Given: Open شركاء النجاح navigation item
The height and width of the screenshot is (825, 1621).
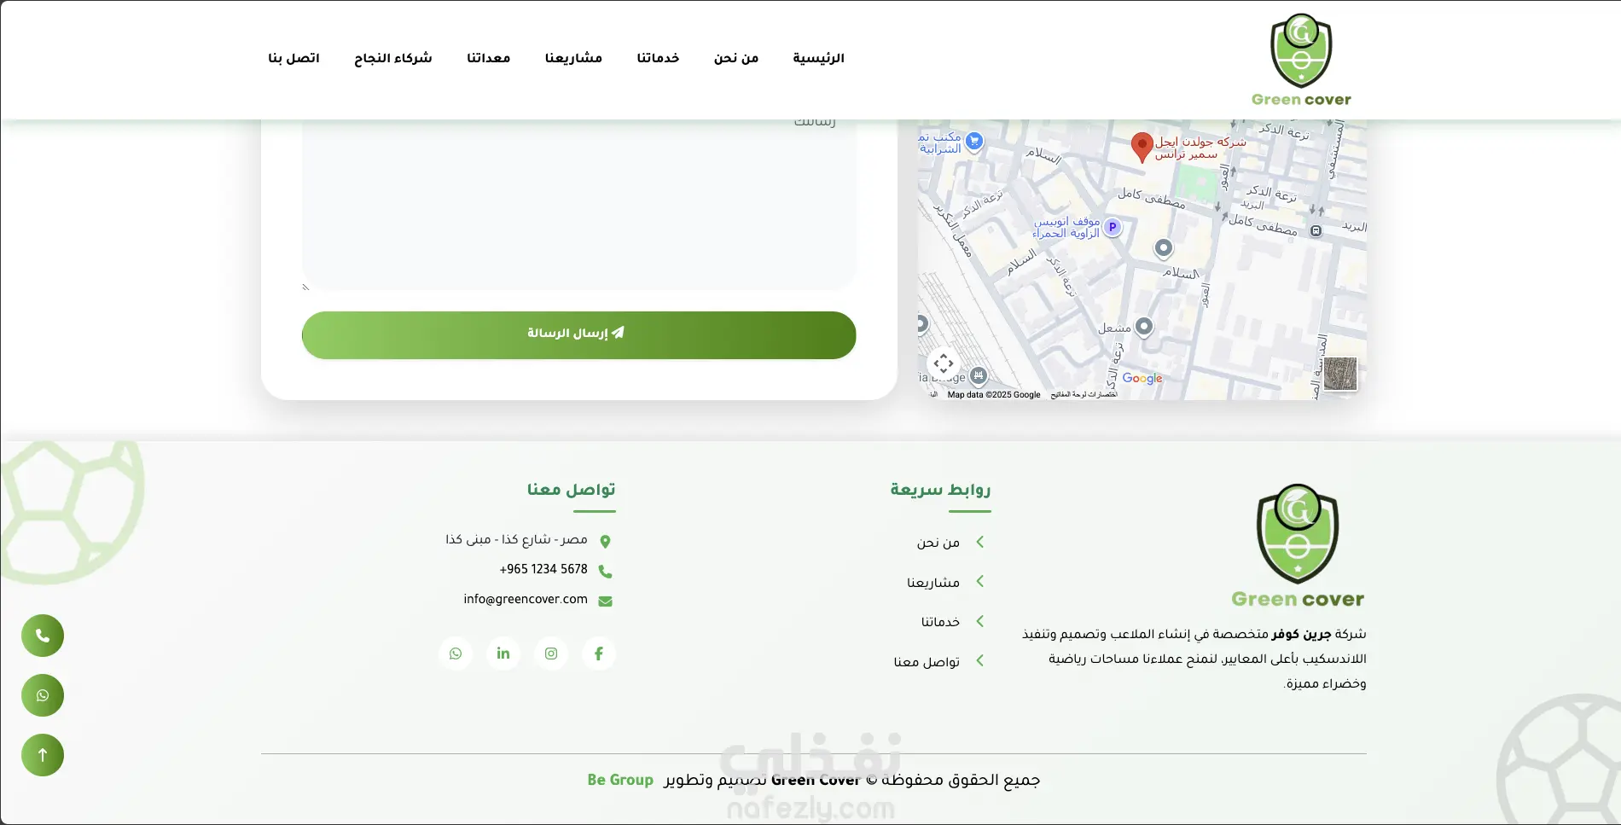Looking at the screenshot, I should 393,58.
